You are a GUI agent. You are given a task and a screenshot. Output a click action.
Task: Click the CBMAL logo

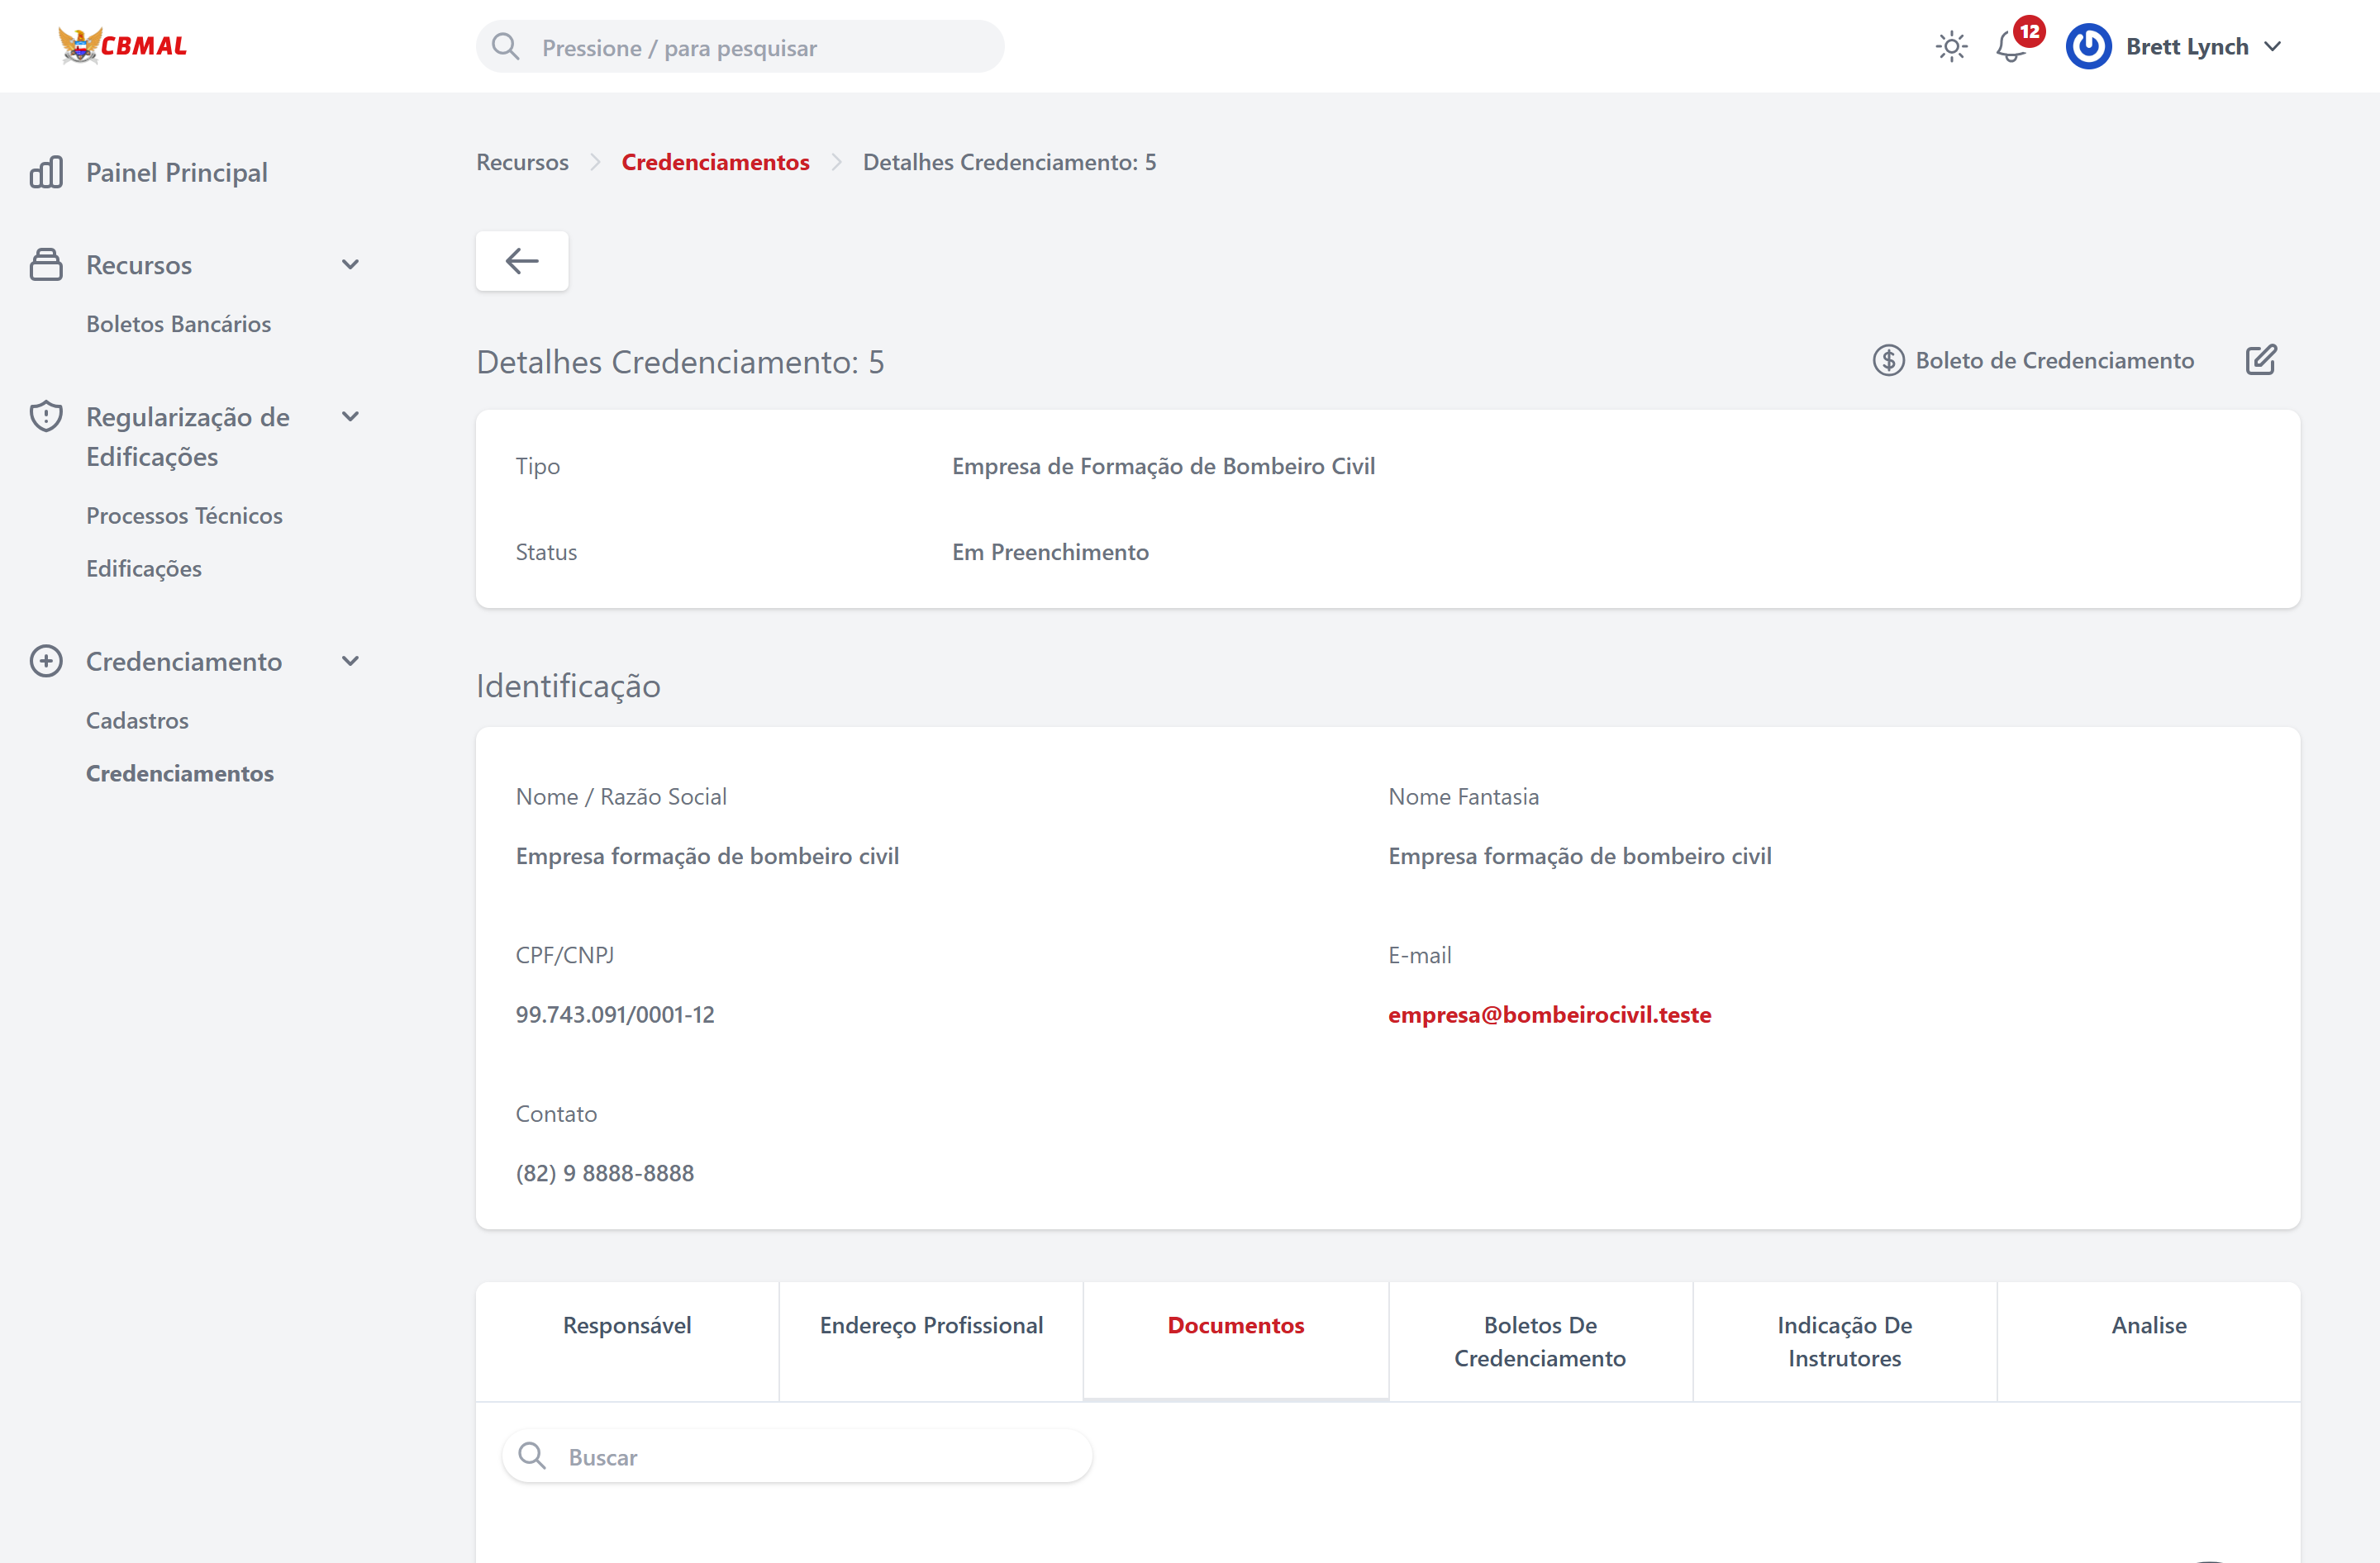[123, 45]
